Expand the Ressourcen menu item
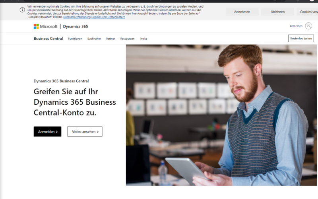318x199 pixels. (127, 39)
